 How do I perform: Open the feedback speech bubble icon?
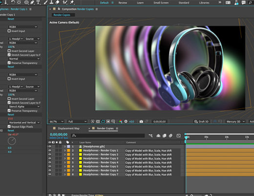243,2
